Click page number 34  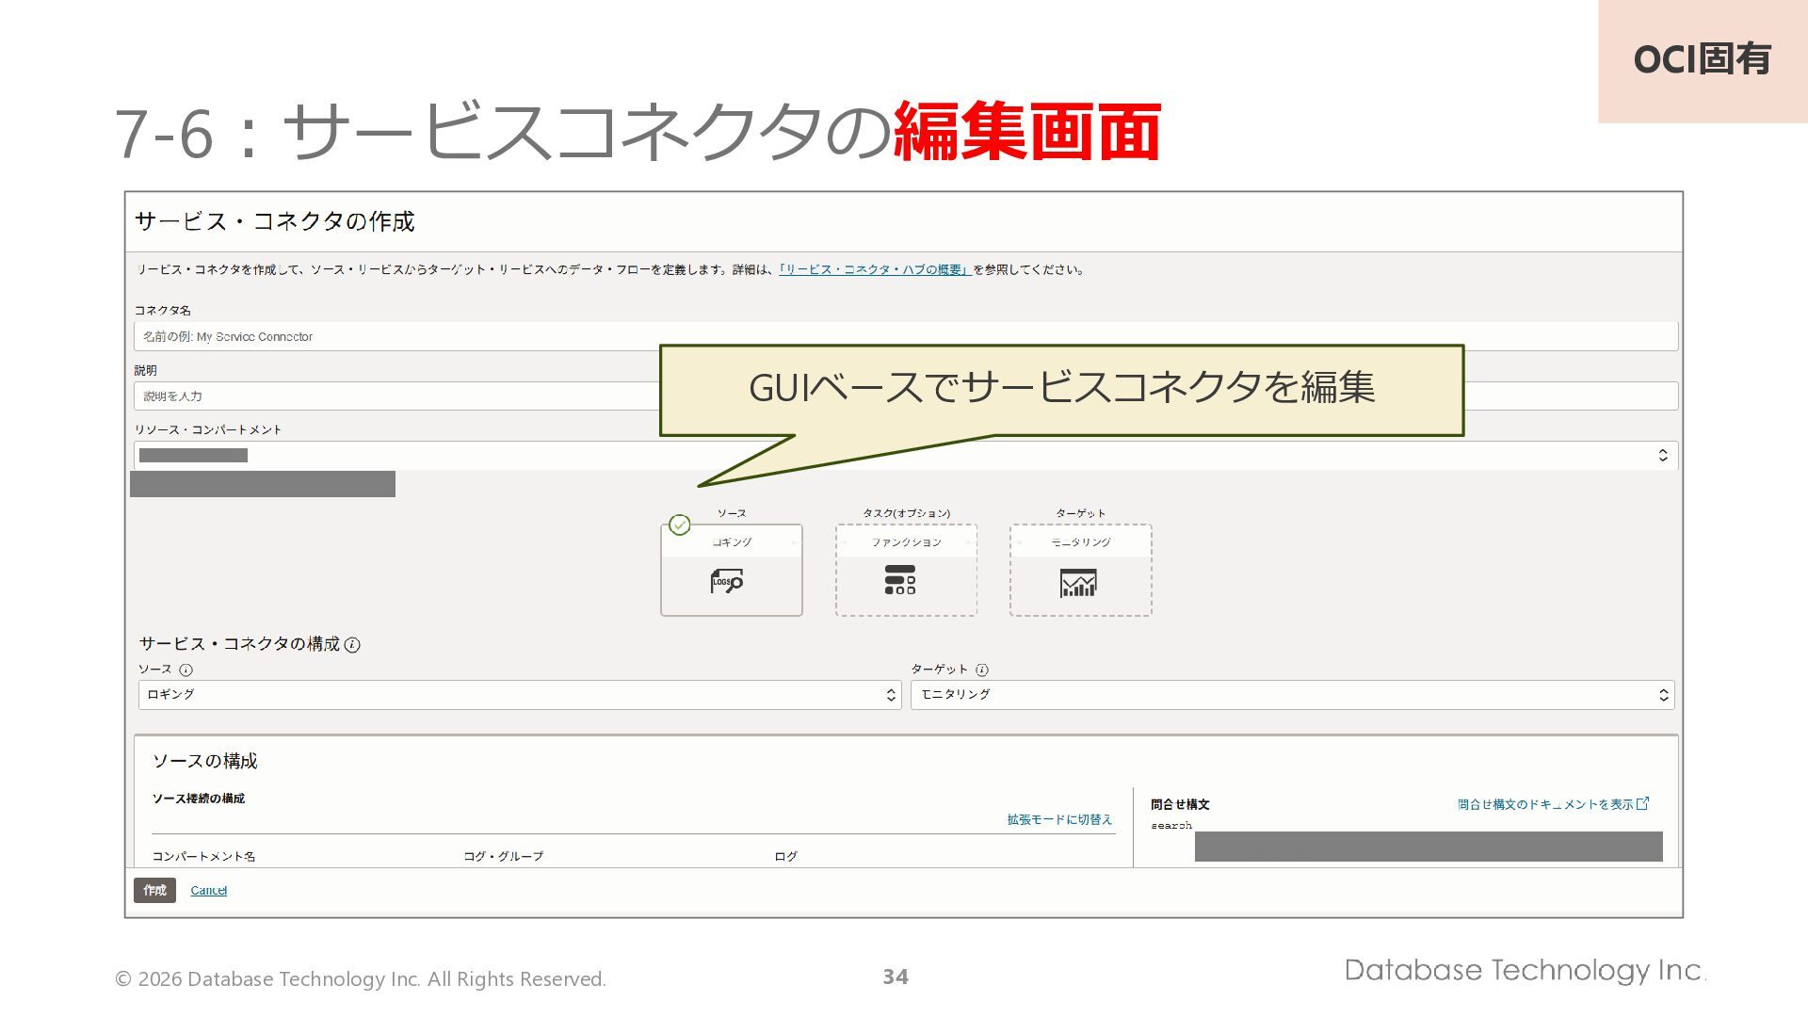[896, 977]
